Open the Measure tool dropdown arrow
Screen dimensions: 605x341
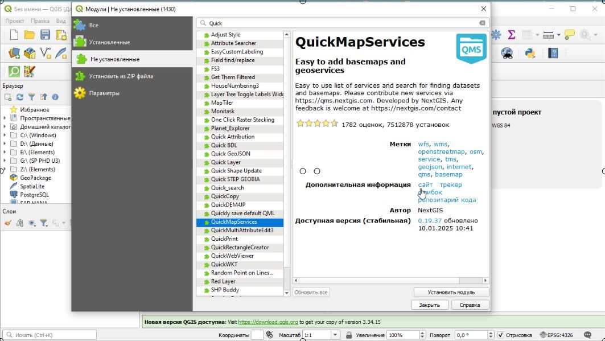(x=559, y=35)
